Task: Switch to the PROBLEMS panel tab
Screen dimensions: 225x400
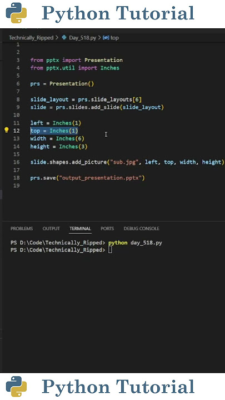Action: tap(22, 228)
